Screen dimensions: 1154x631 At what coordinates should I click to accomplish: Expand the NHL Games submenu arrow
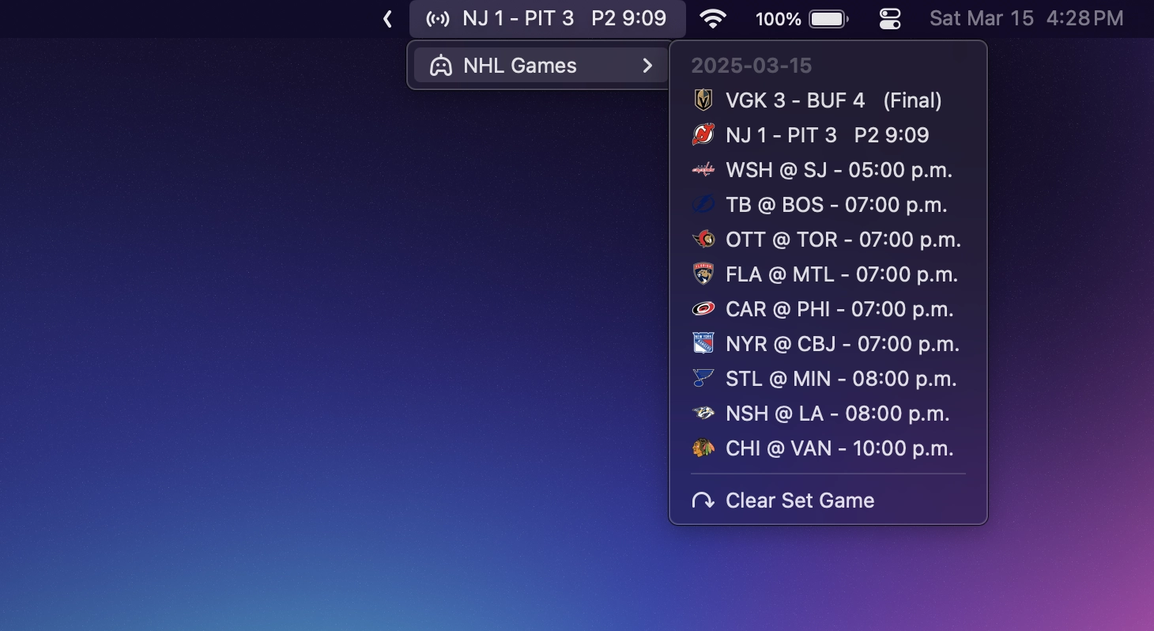pos(647,66)
